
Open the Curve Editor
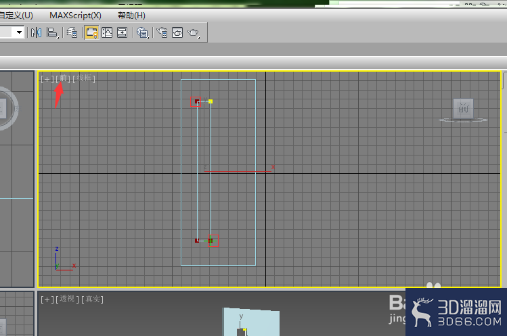coord(107,32)
